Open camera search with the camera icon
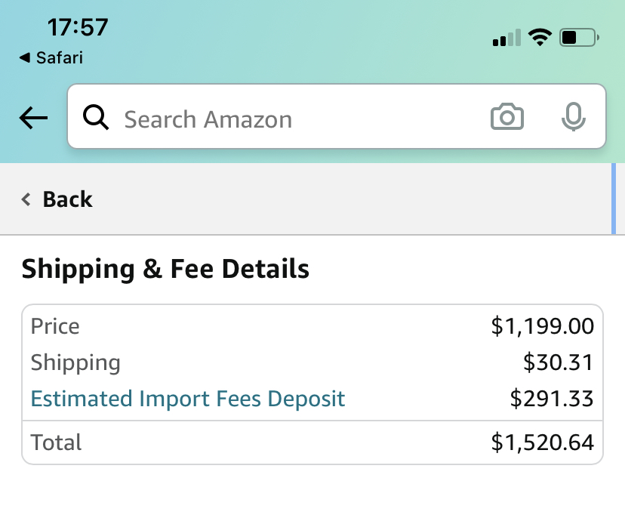Viewport: 625px width, 518px height. [506, 118]
